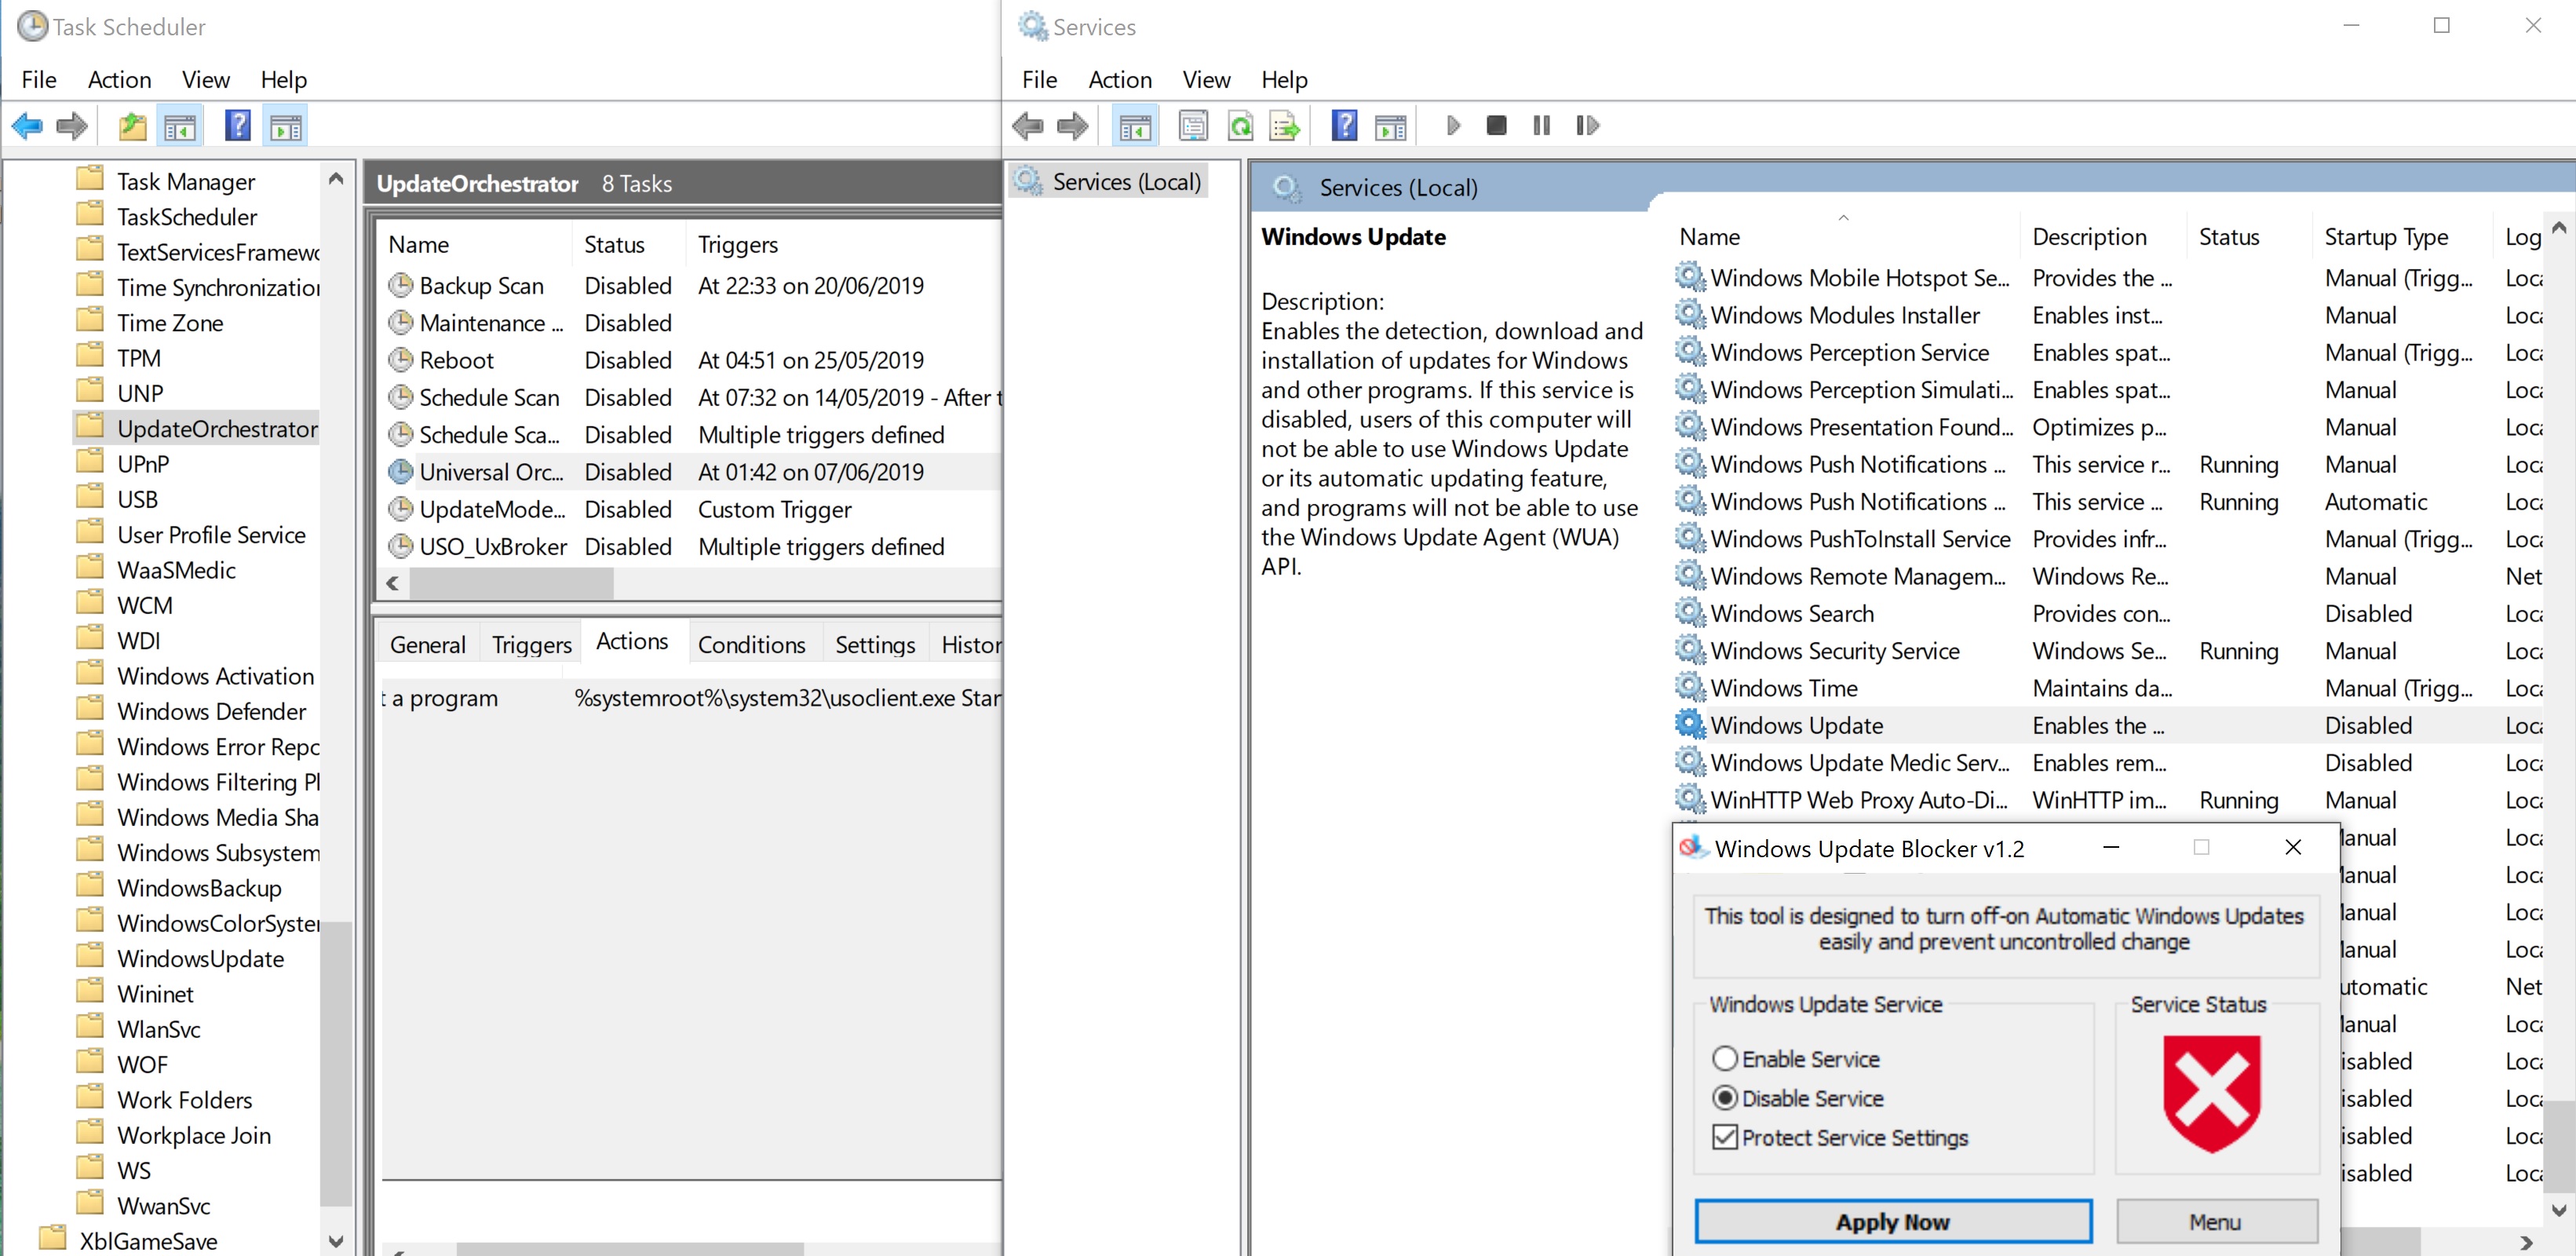Viewport: 2576px width, 1256px height.
Task: Close Windows Update Blocker window
Action: click(x=2293, y=847)
